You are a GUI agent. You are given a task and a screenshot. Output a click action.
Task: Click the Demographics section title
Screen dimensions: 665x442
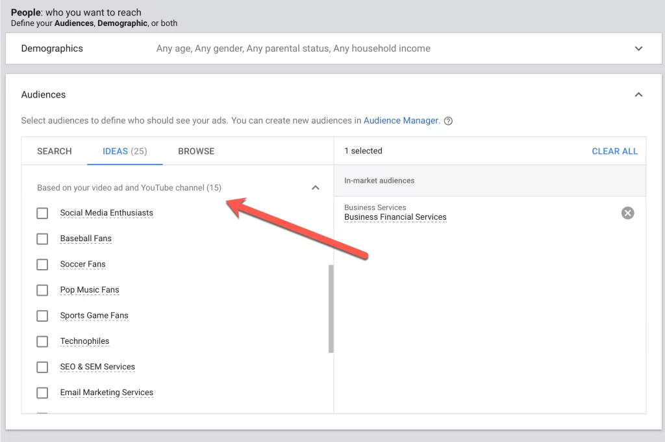tap(52, 48)
